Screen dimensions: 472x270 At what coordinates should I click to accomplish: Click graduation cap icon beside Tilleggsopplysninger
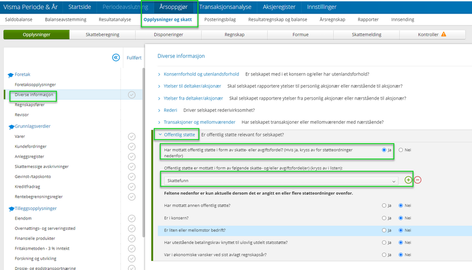11,209
